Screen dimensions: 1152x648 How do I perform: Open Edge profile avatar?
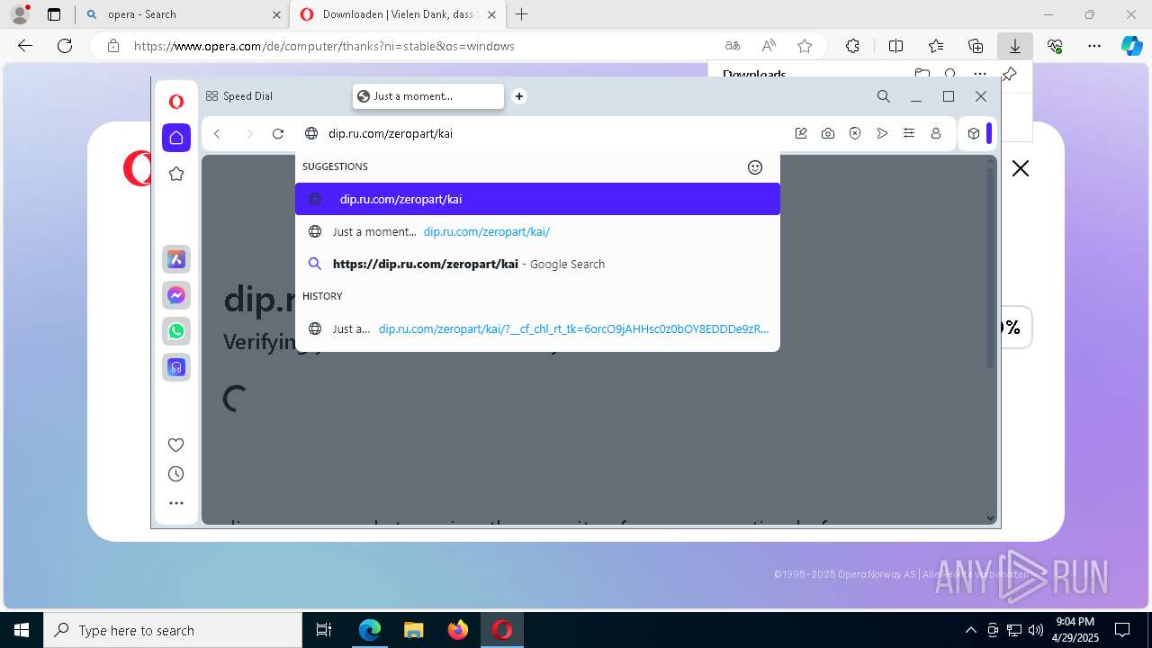click(x=20, y=14)
